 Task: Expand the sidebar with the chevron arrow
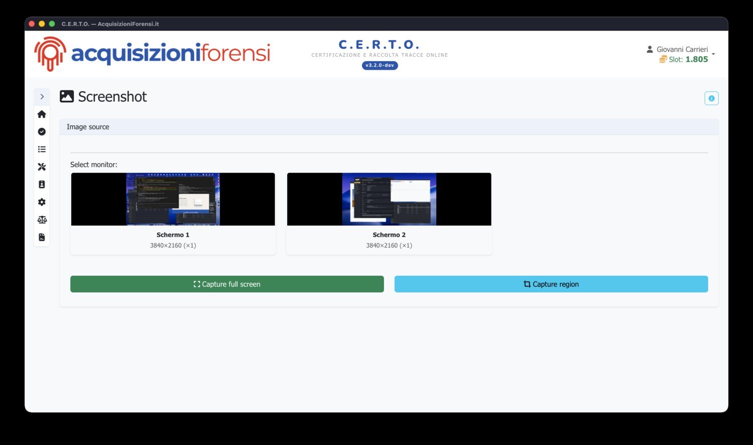[x=42, y=96]
